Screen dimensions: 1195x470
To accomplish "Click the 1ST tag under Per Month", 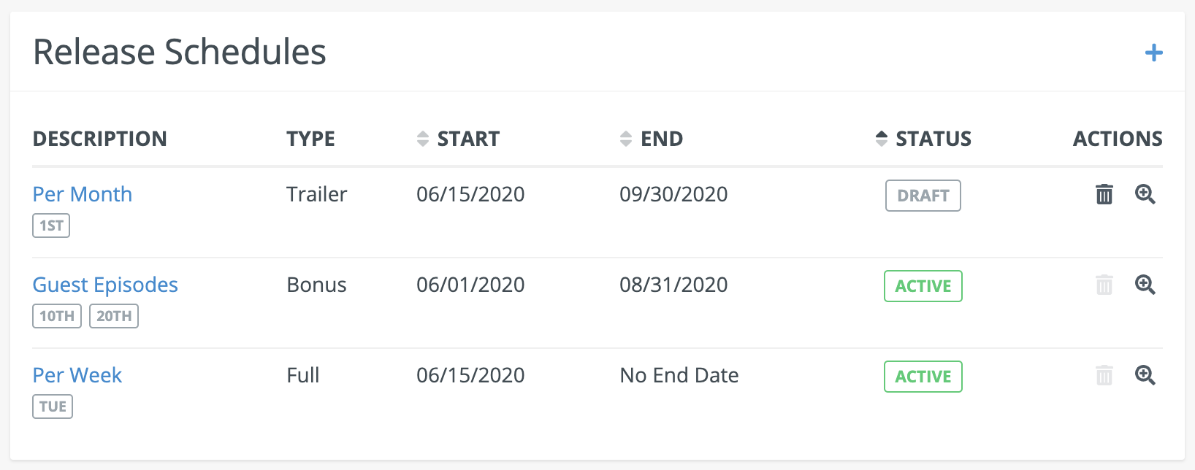I will (51, 226).
